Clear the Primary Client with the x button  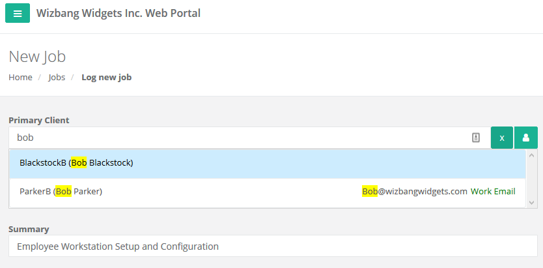click(502, 138)
